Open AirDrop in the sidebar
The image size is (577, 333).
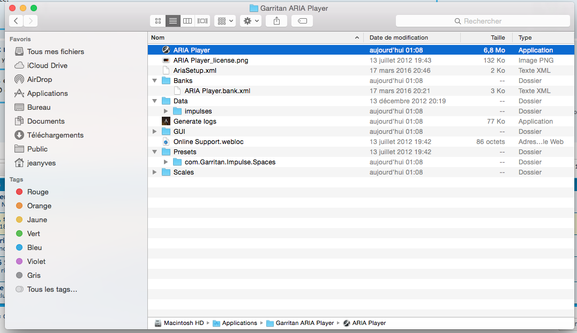(x=39, y=79)
